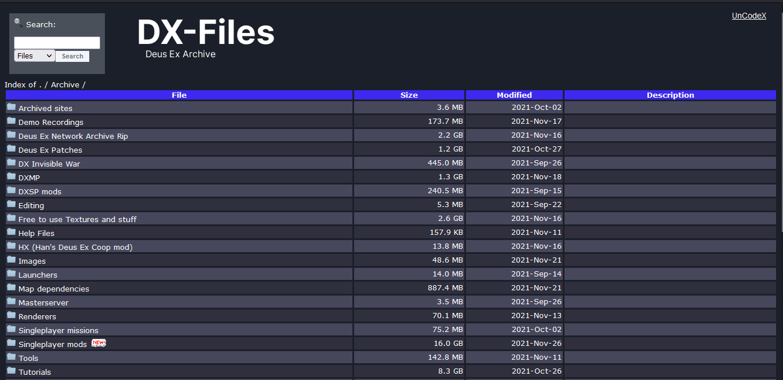Image resolution: width=783 pixels, height=380 pixels.
Task: Open the Deus Ex Patches folder link
Action: point(50,150)
